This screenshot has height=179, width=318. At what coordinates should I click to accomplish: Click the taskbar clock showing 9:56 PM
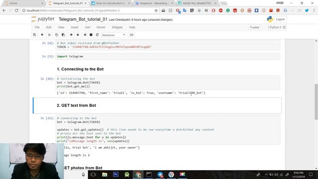299,175
